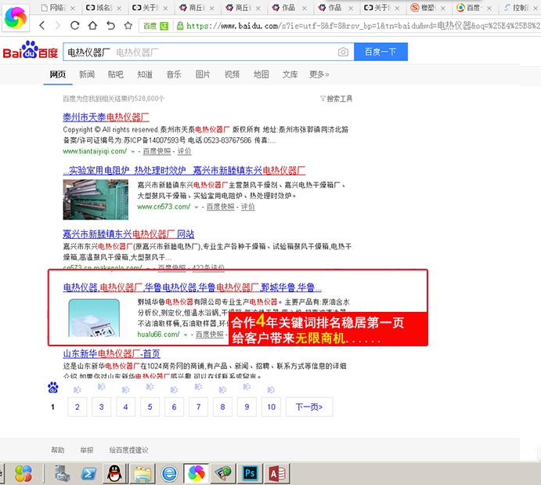Click the Windows start orb
The height and width of the screenshot is (485, 541).
(x=23, y=473)
